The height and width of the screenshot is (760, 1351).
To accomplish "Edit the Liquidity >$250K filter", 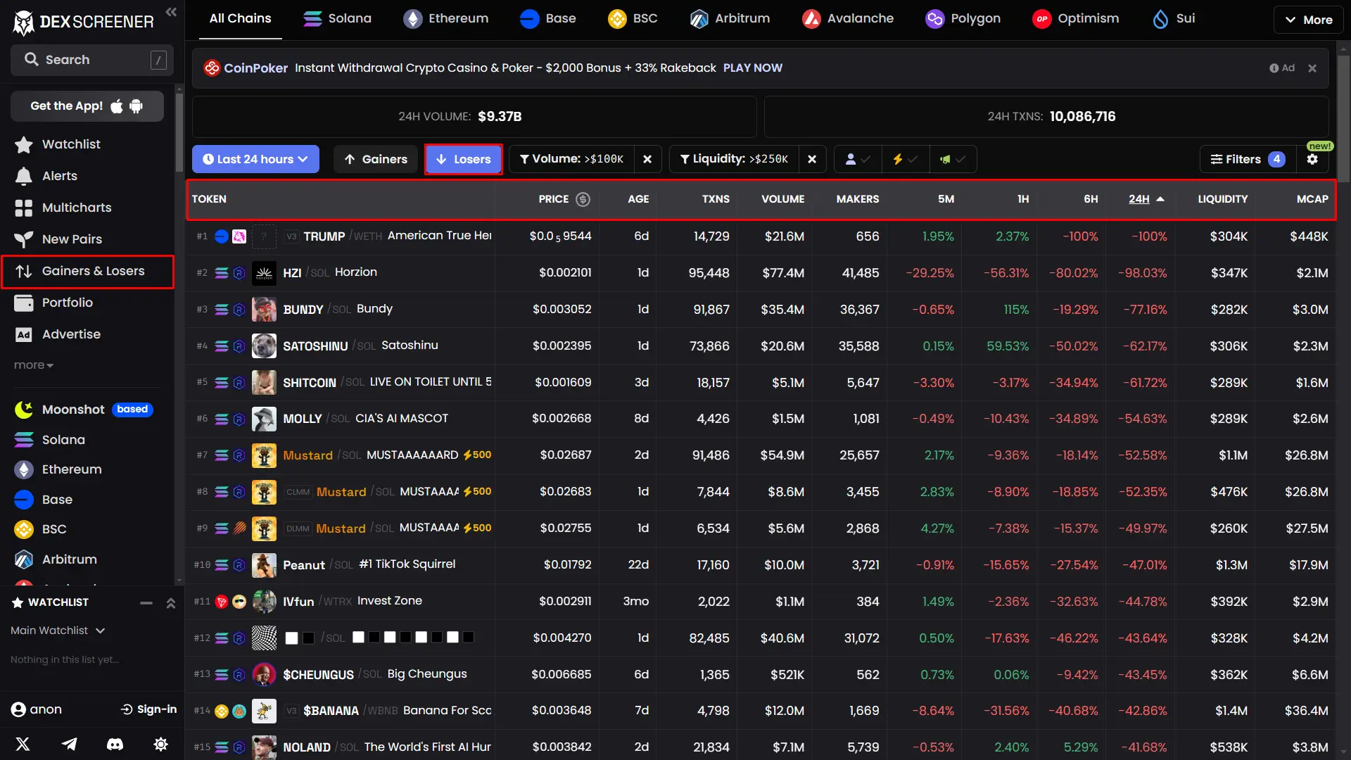I will tap(733, 159).
